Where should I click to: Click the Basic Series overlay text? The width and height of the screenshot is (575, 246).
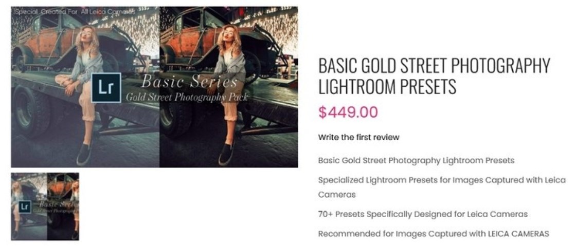(189, 81)
